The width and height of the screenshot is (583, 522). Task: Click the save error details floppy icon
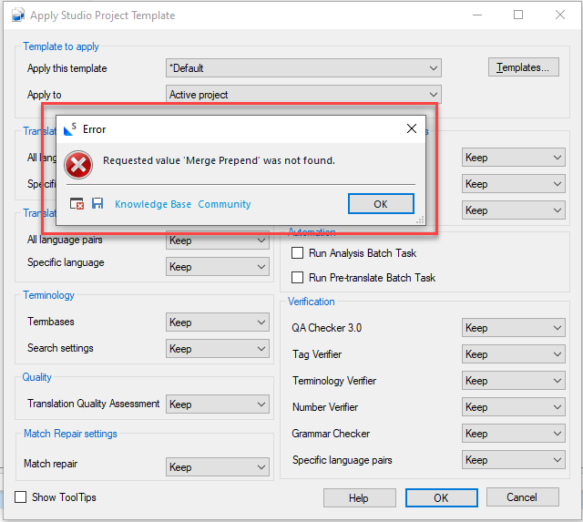point(97,203)
